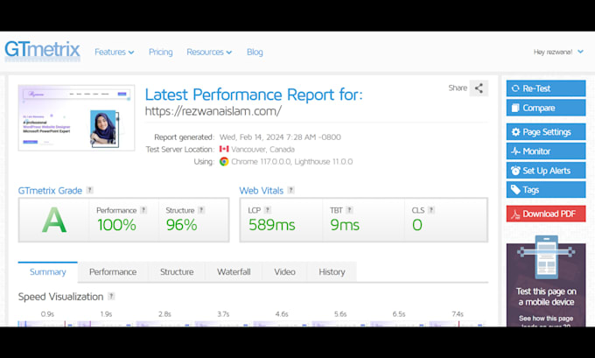This screenshot has width=595, height=358.
Task: Click the Set Up Alerts button
Action: point(546,171)
